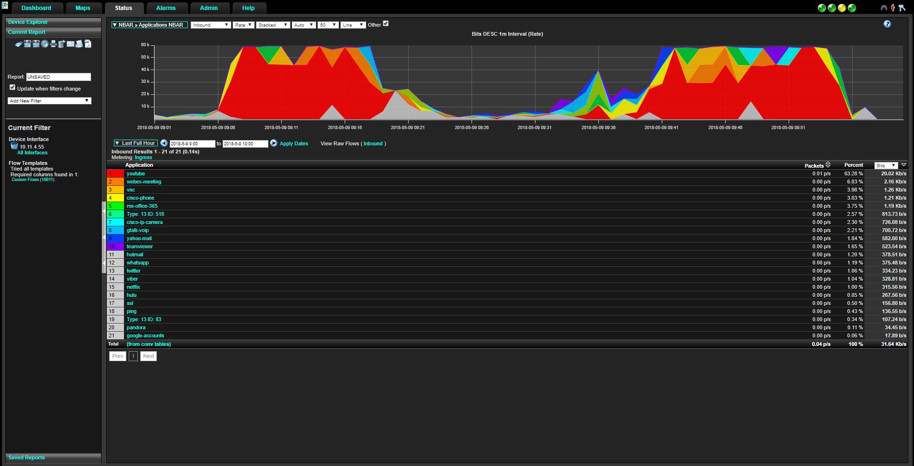
Task: Toggle the Other checkbox
Action: pos(386,23)
